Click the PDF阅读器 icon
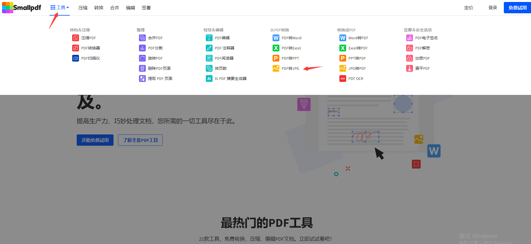This screenshot has height=244, width=531. 209,58
